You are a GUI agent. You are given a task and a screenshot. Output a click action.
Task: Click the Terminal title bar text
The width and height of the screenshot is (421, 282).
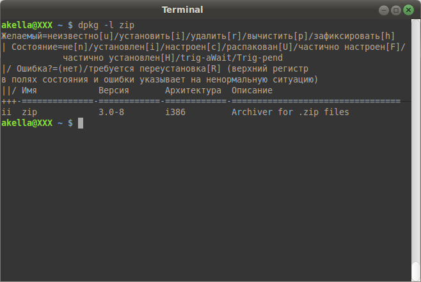pyautogui.click(x=182, y=10)
